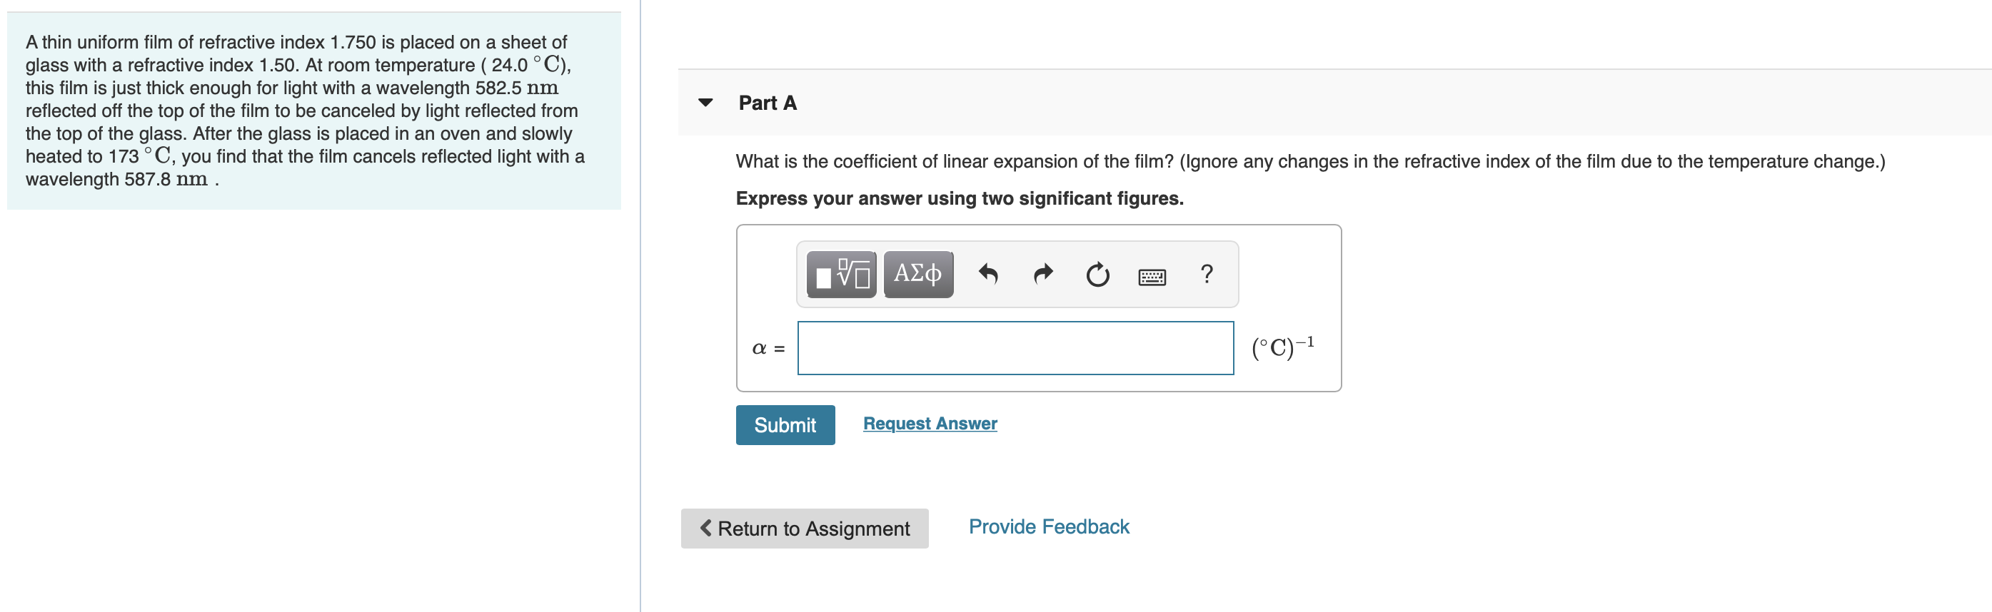Click the left chevron on Return to Assignment

tap(705, 528)
